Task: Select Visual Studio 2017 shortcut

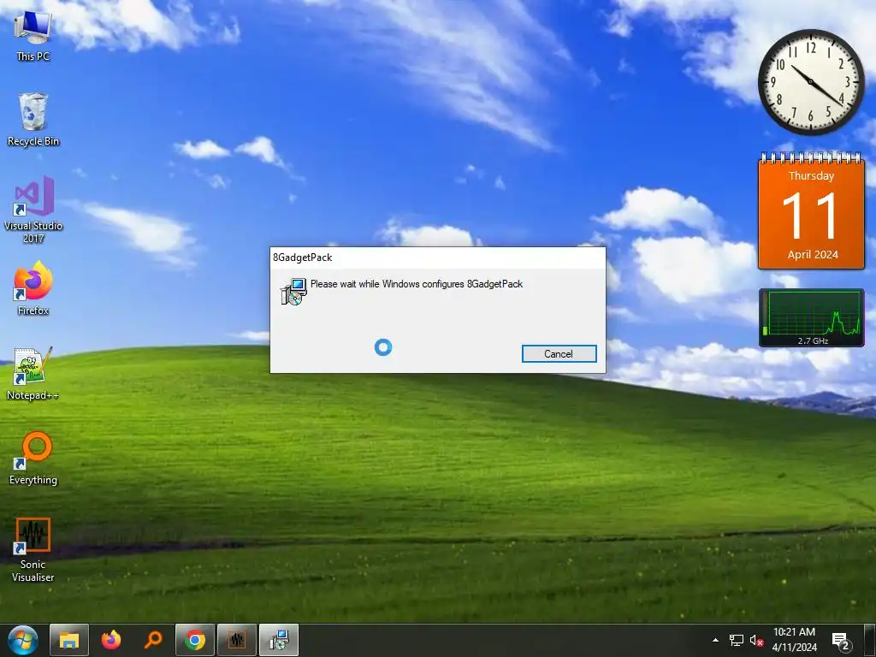Action: point(33,210)
